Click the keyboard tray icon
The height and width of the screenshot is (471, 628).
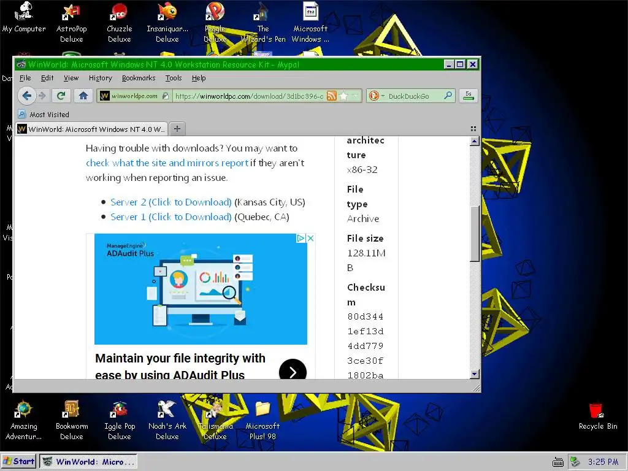coord(557,462)
